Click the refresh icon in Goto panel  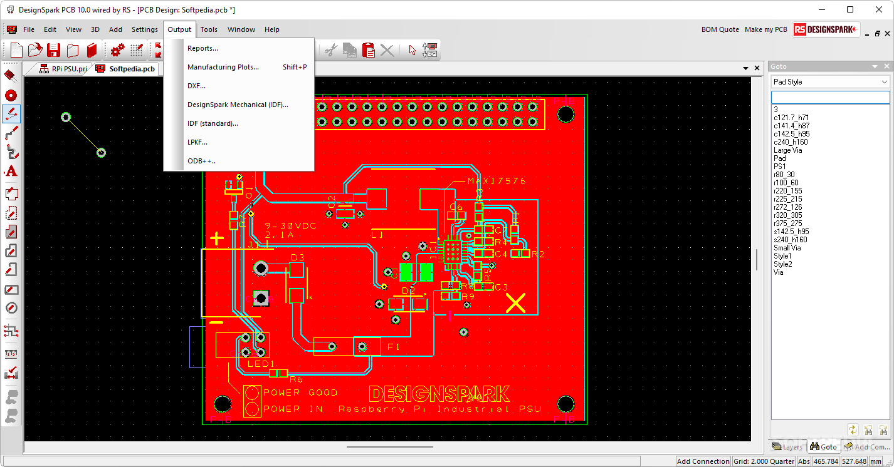853,430
